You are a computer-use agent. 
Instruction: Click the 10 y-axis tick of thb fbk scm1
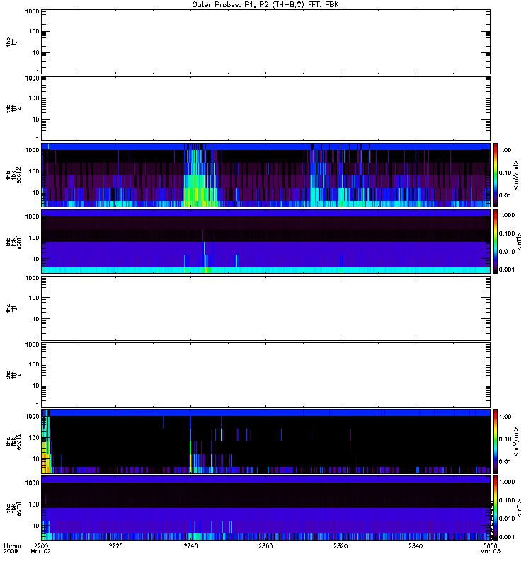click(x=36, y=259)
